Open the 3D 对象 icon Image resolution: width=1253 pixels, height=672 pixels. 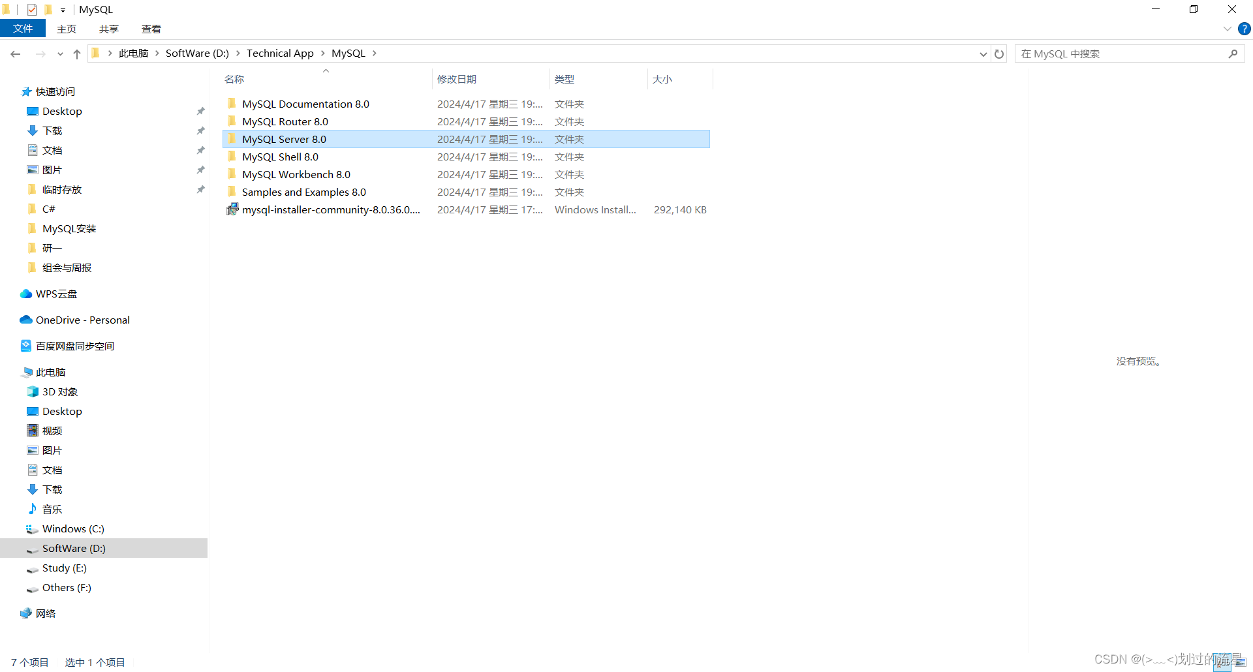(x=33, y=391)
